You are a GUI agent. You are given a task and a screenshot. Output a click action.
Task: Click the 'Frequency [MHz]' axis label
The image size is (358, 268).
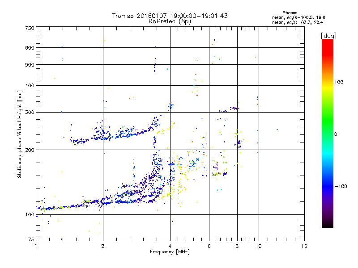point(170,252)
